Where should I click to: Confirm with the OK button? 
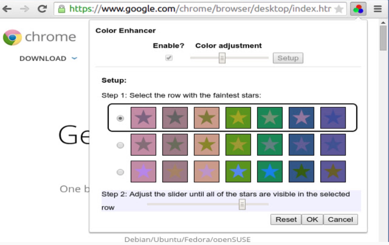pyautogui.click(x=312, y=219)
